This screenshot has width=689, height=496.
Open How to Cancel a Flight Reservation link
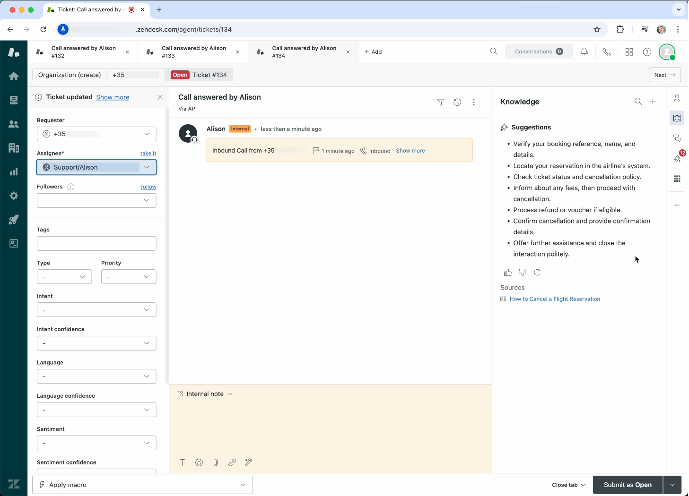554,299
